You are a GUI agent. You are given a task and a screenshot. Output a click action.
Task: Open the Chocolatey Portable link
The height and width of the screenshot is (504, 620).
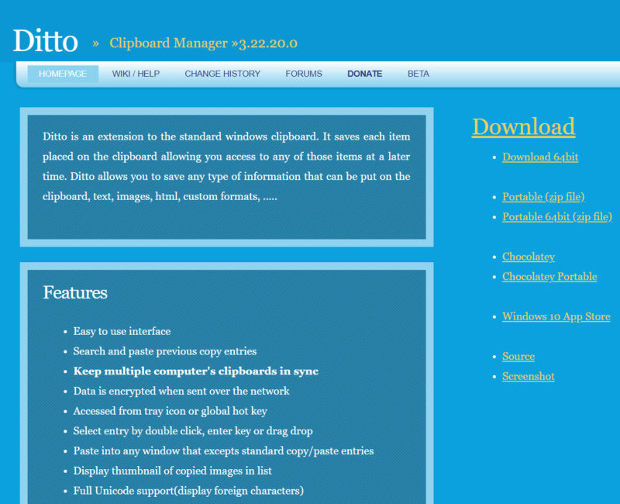pyautogui.click(x=549, y=277)
